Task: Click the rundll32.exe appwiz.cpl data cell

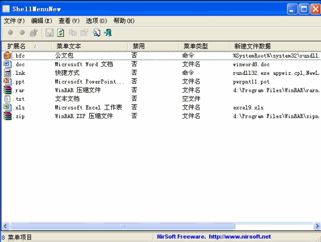Action: coord(277,73)
